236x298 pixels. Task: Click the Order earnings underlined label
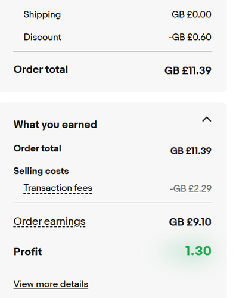pyautogui.click(x=49, y=222)
